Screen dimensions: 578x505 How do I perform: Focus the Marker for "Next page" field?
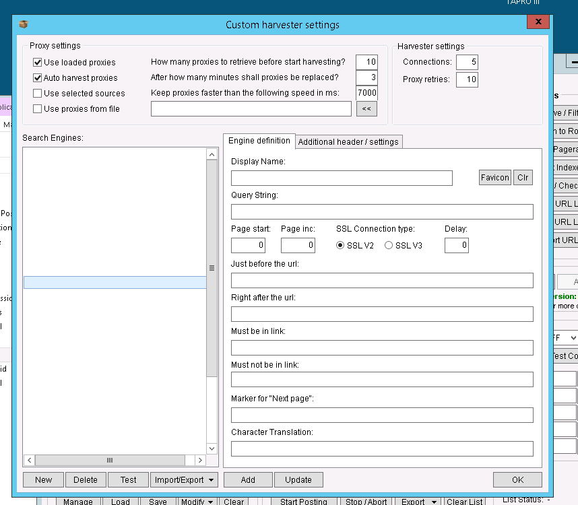(382, 415)
